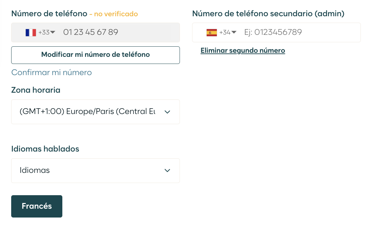This screenshot has width=372, height=228.
Task: Click Modificar mi número de teléfono button
Action: click(x=96, y=55)
